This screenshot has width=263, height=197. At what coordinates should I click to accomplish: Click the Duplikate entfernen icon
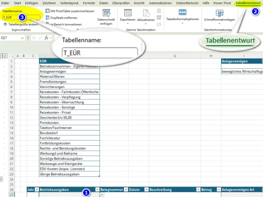click(x=47, y=18)
